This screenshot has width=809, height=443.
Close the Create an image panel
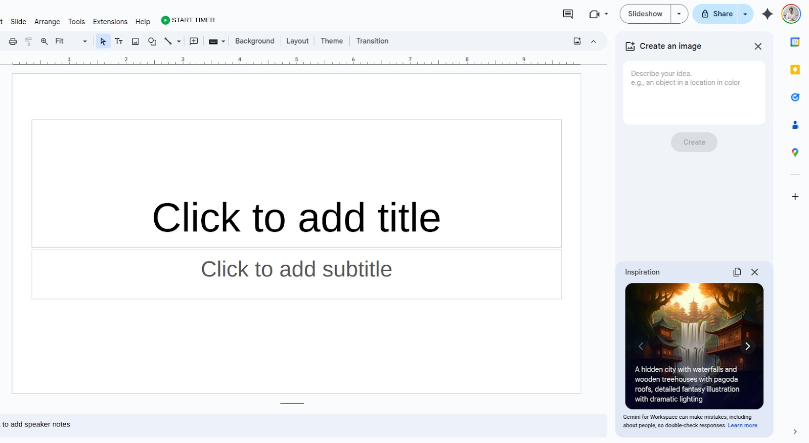click(758, 46)
